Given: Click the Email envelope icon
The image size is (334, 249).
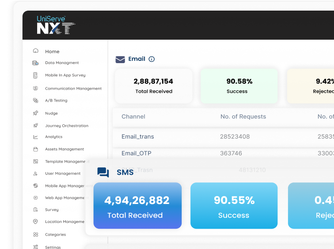Looking at the screenshot, I should 120,60.
